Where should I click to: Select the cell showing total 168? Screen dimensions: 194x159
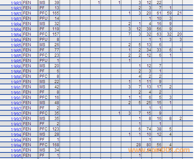(x=55, y=145)
